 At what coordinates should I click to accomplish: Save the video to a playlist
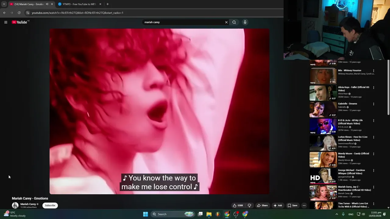point(292,206)
